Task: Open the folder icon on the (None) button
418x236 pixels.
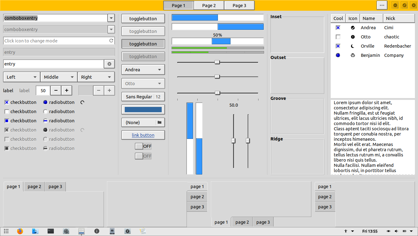Action: click(x=160, y=122)
